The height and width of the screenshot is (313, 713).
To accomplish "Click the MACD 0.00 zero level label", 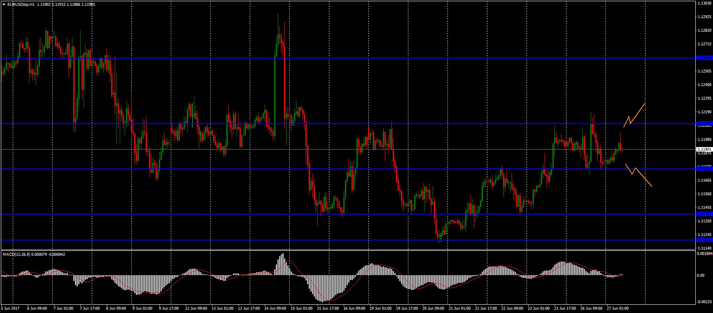I will click(700, 275).
